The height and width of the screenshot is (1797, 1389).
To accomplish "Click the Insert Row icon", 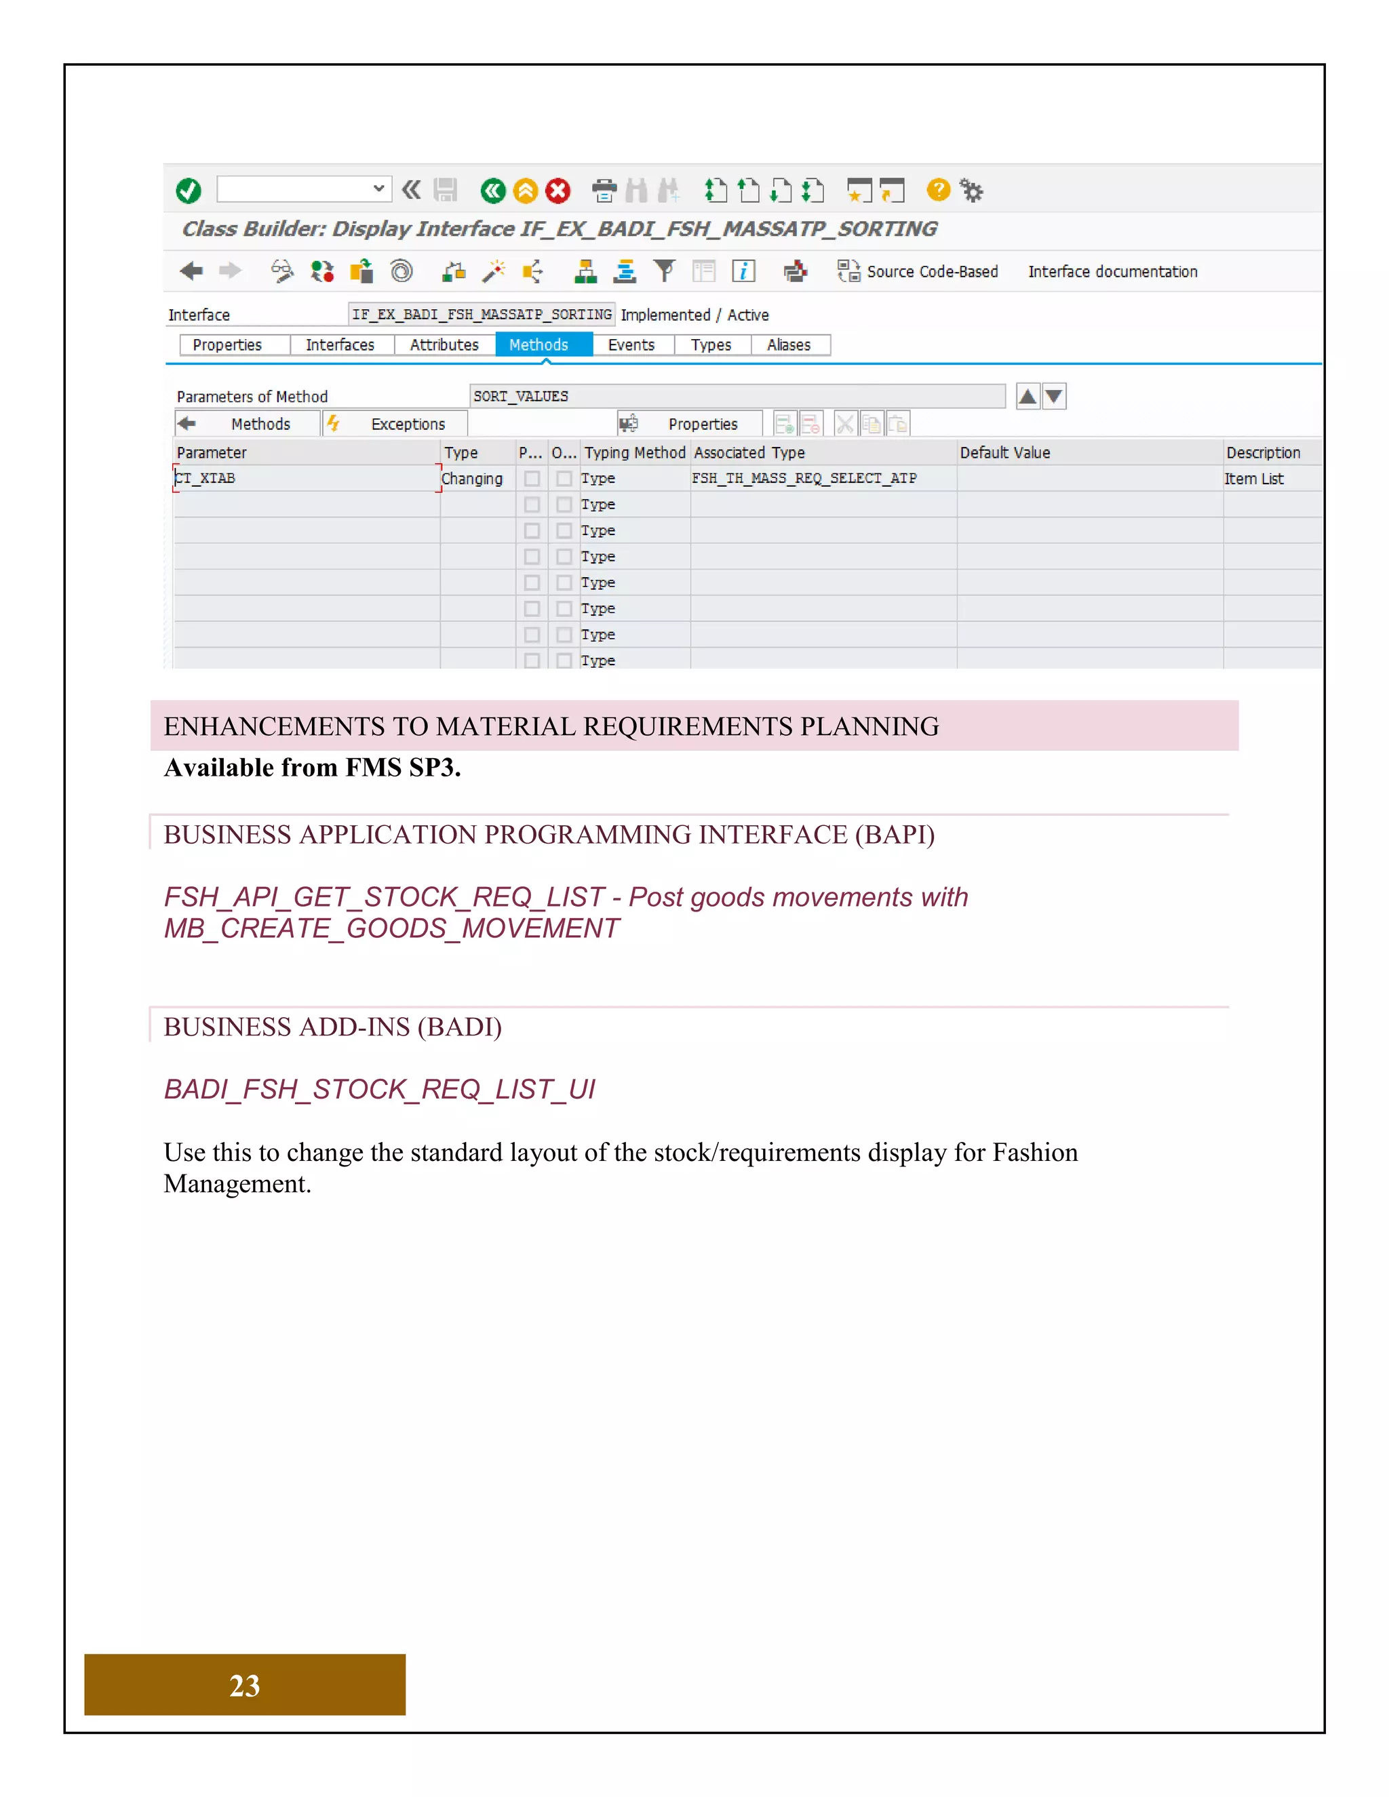I will point(785,424).
